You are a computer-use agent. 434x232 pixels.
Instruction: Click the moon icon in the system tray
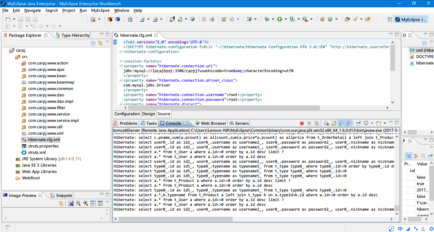tap(407, 228)
